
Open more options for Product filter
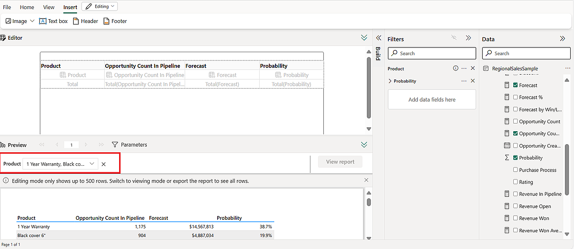tap(464, 68)
